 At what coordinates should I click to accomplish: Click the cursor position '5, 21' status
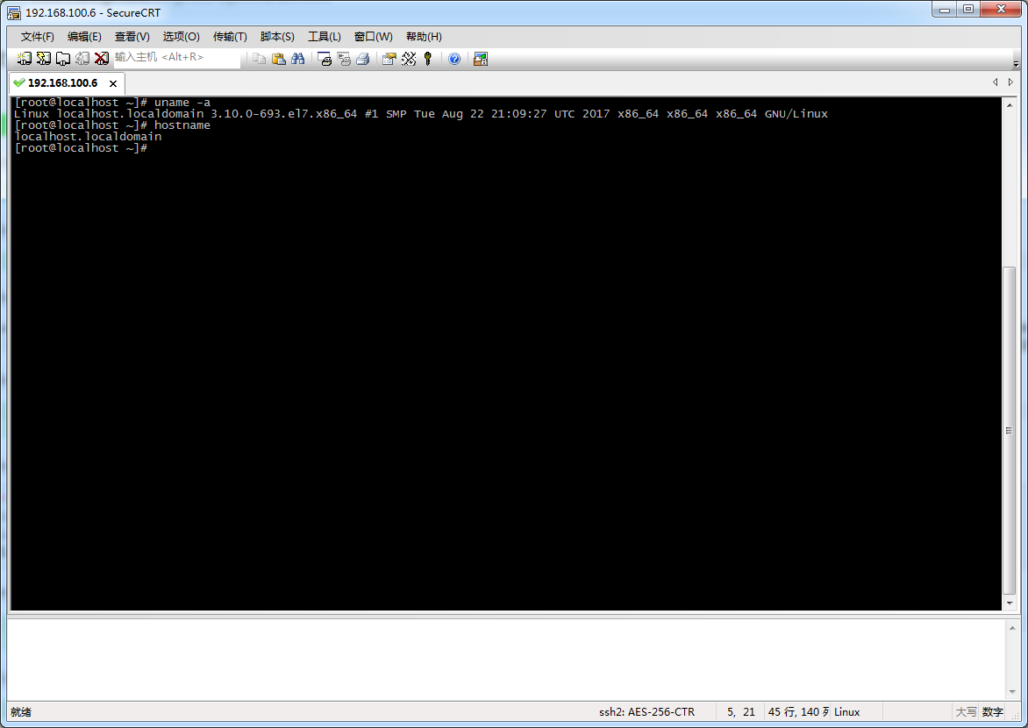741,711
